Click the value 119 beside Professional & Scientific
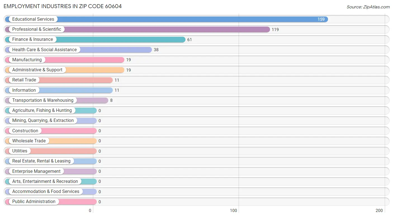The width and height of the screenshot is (393, 217). click(275, 30)
